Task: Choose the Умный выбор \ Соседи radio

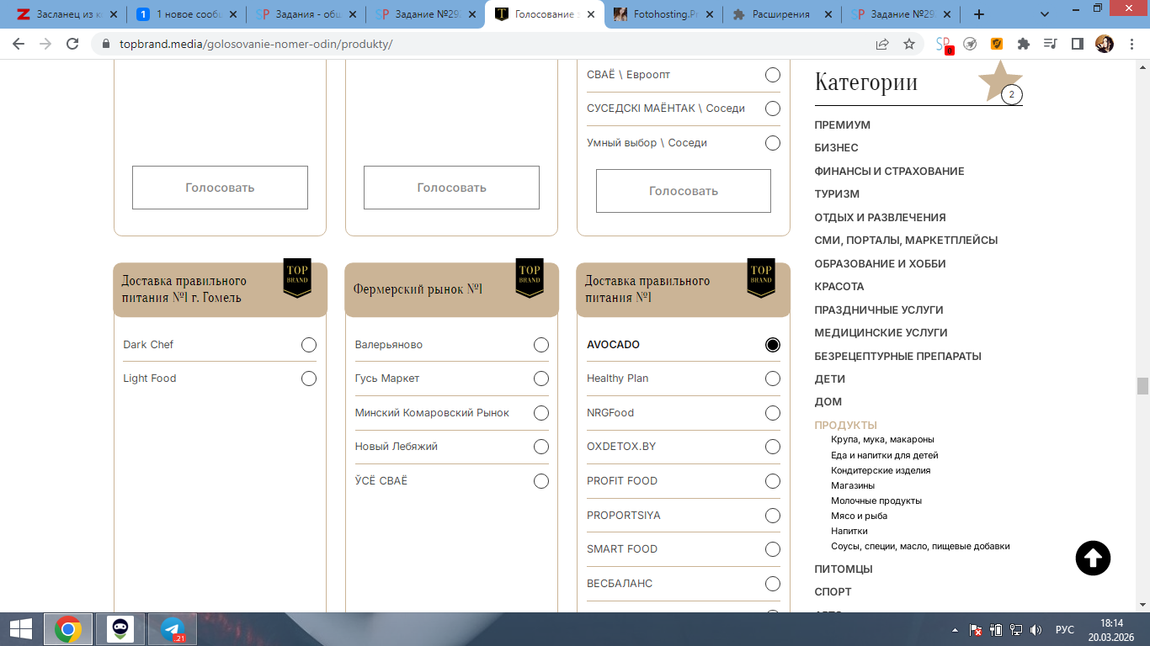Action: (773, 143)
